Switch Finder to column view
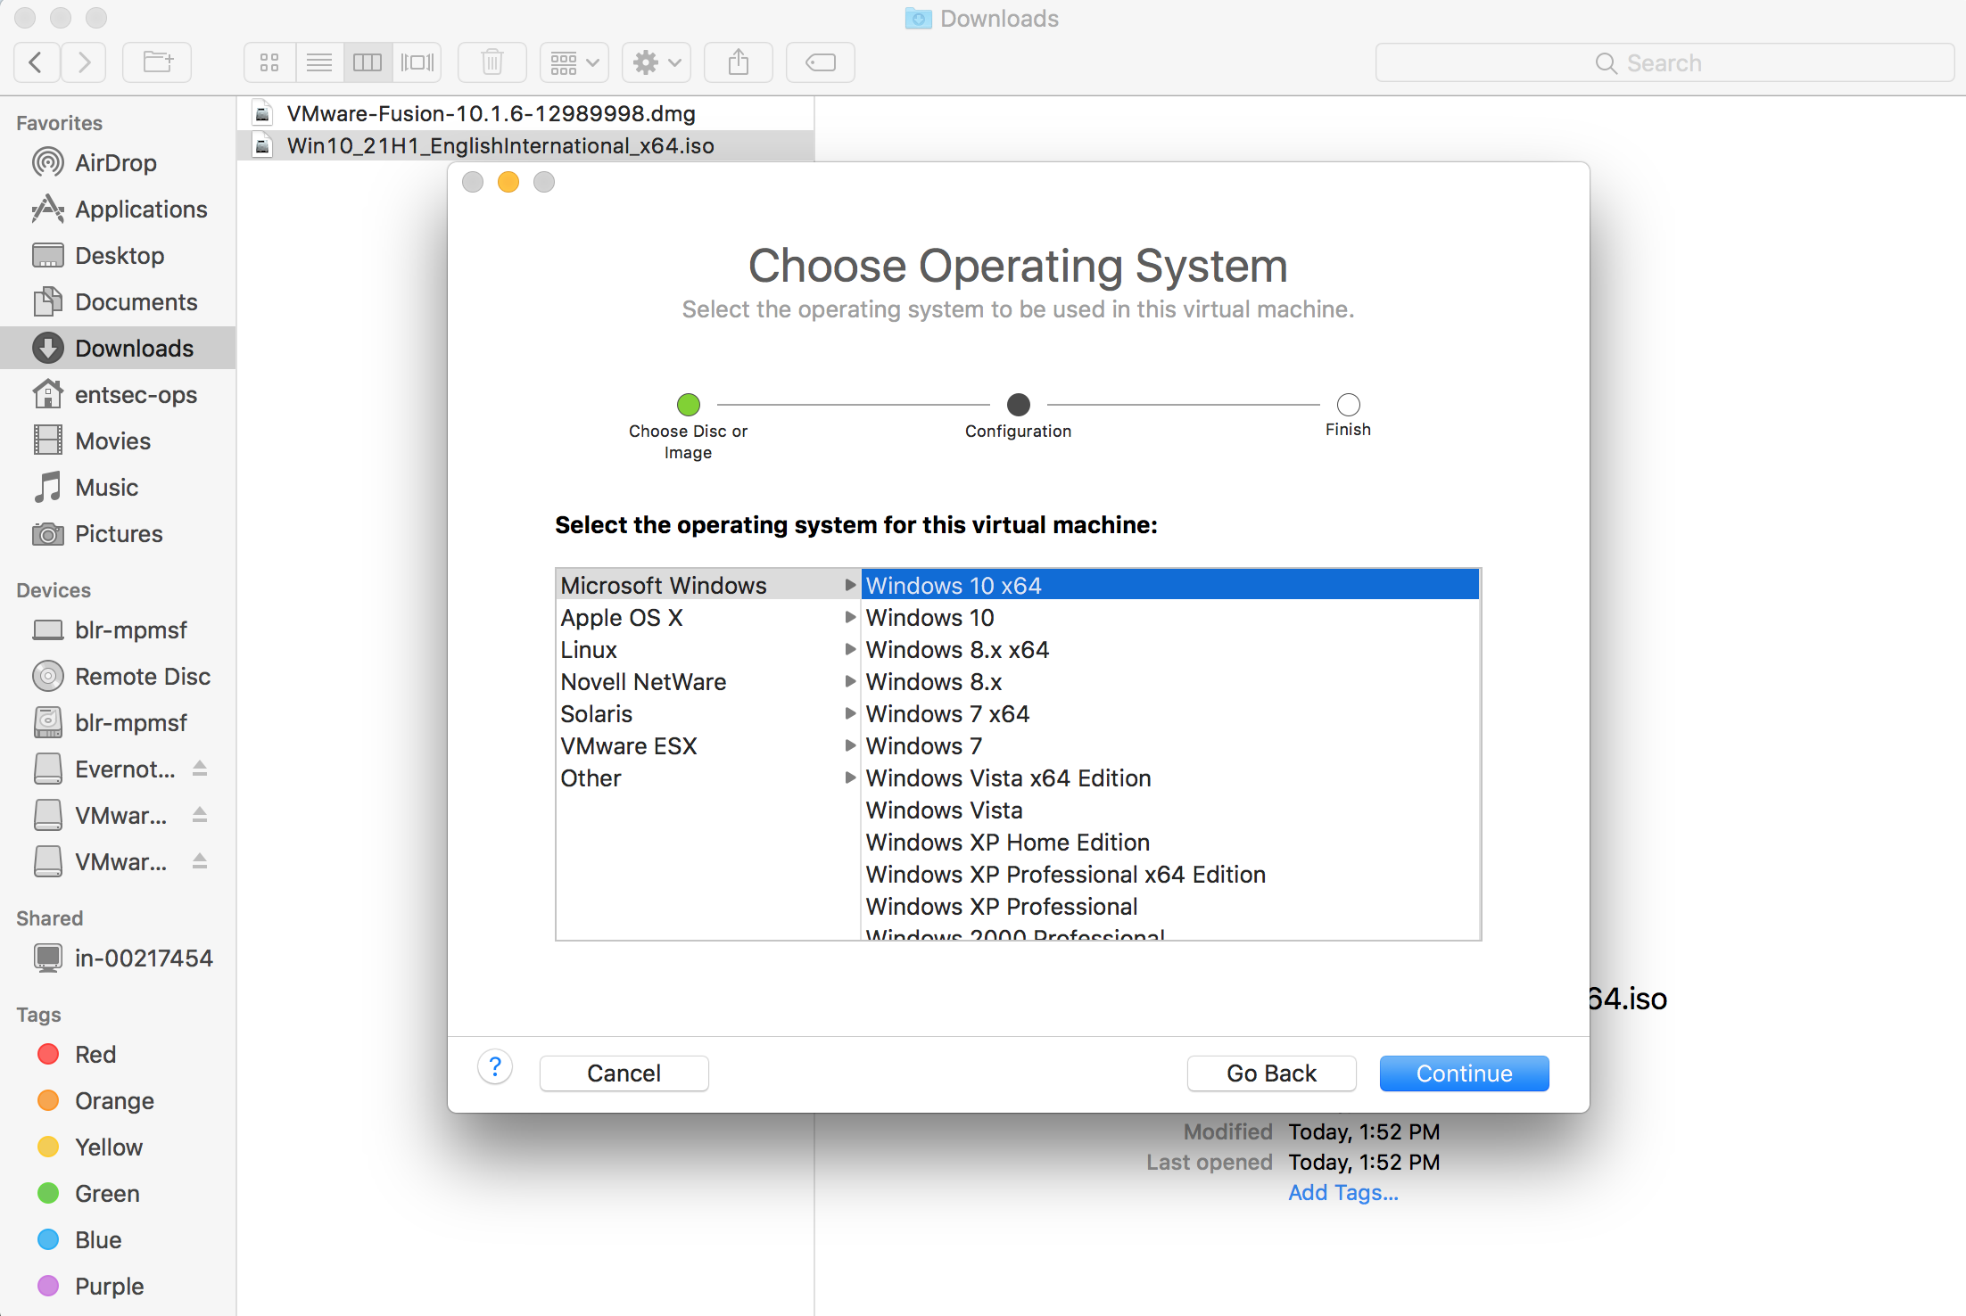The height and width of the screenshot is (1316, 1966). pos(368,62)
